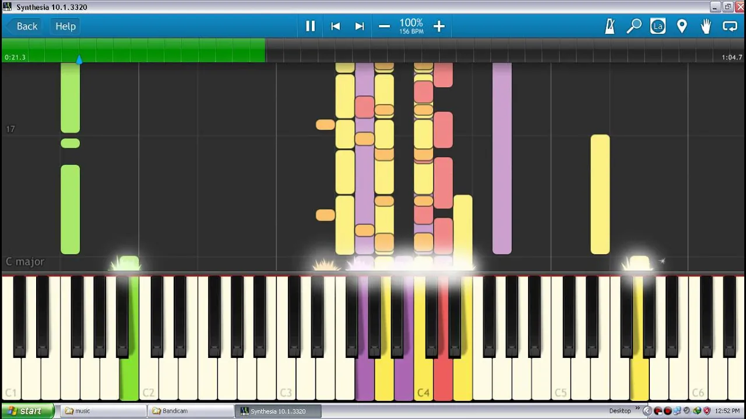Toggle the loop icon
746x419 pixels.
730,26
